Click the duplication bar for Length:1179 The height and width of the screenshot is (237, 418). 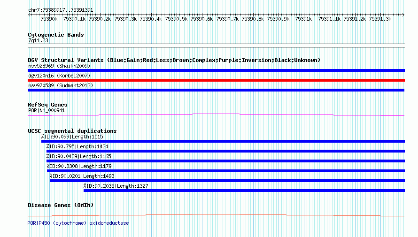pos(226,171)
